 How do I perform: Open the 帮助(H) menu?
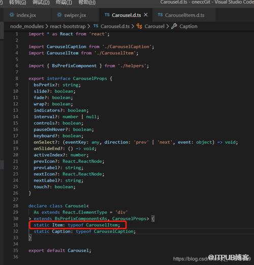87,2
